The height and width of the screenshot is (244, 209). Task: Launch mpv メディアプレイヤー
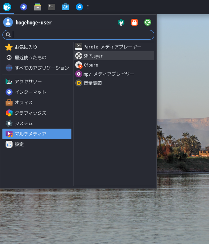point(114,74)
